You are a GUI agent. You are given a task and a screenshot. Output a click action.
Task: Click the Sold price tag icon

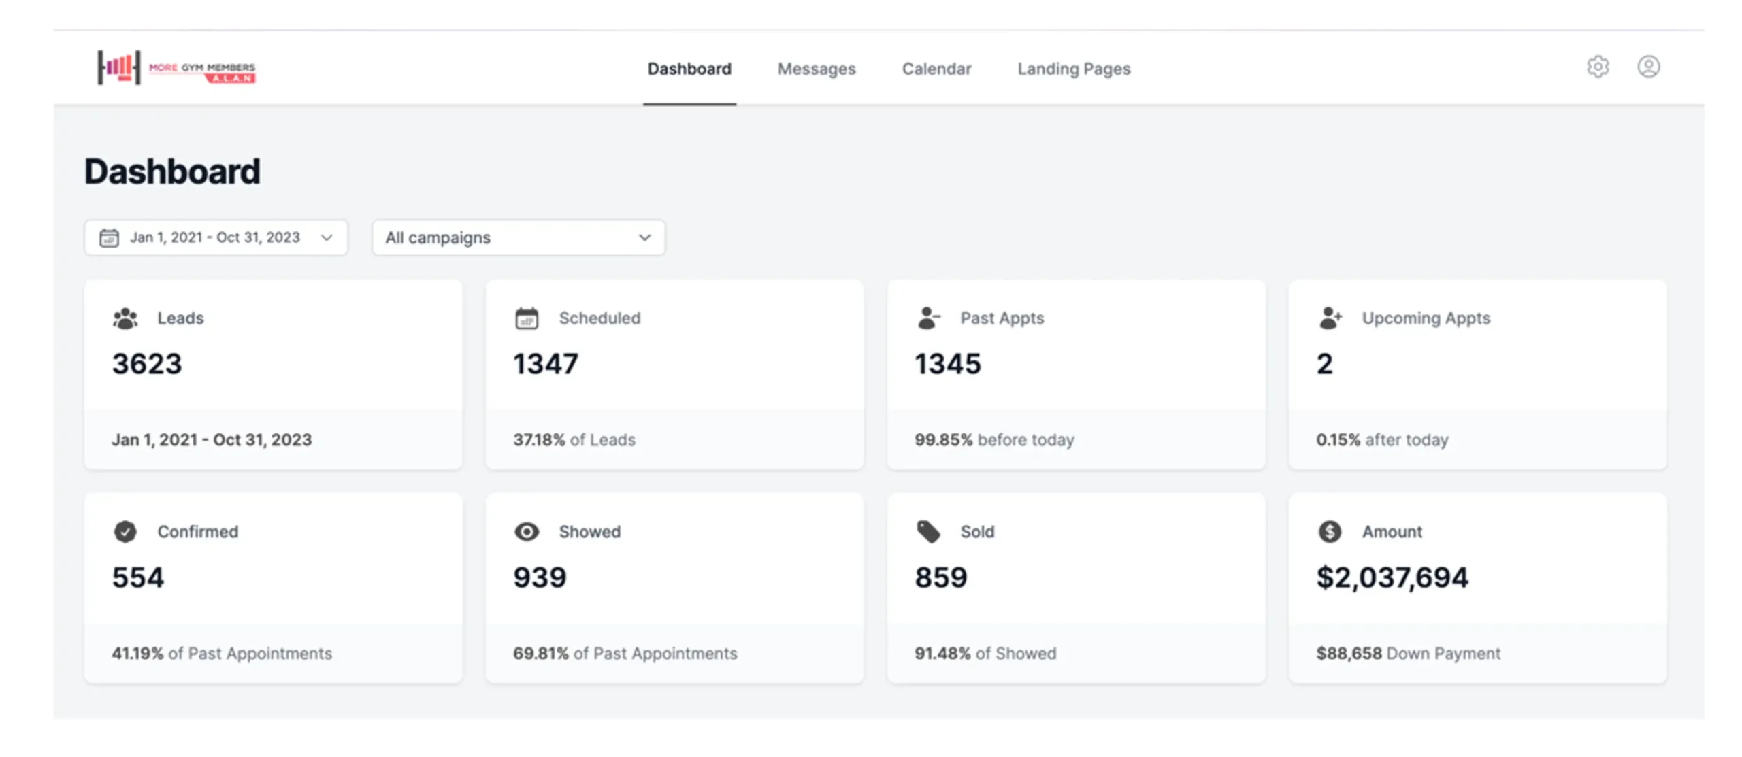pos(928,532)
